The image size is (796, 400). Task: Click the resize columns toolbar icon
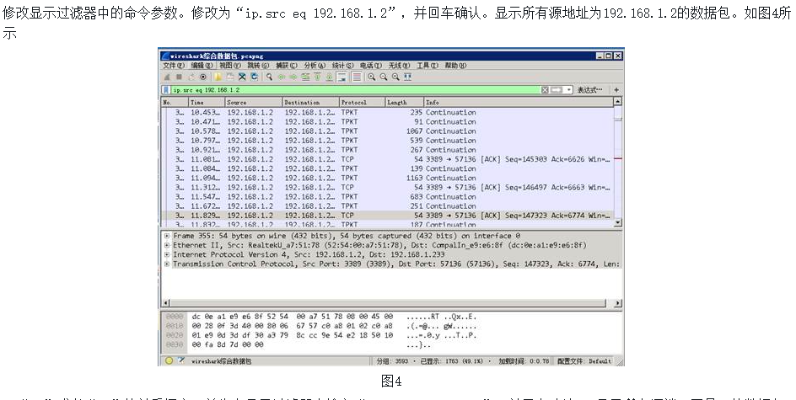[x=407, y=77]
